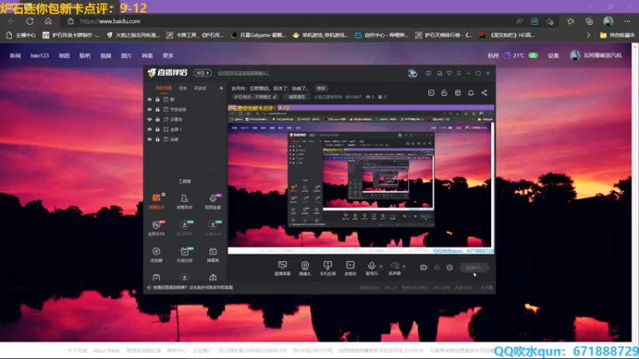Image resolution: width=639 pixels, height=359 pixels.
Task: Refresh the browser page
Action: click(x=30, y=22)
